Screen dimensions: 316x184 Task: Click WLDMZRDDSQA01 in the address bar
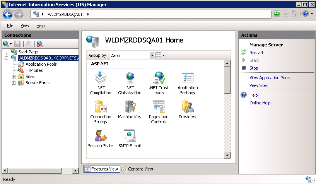(65, 14)
